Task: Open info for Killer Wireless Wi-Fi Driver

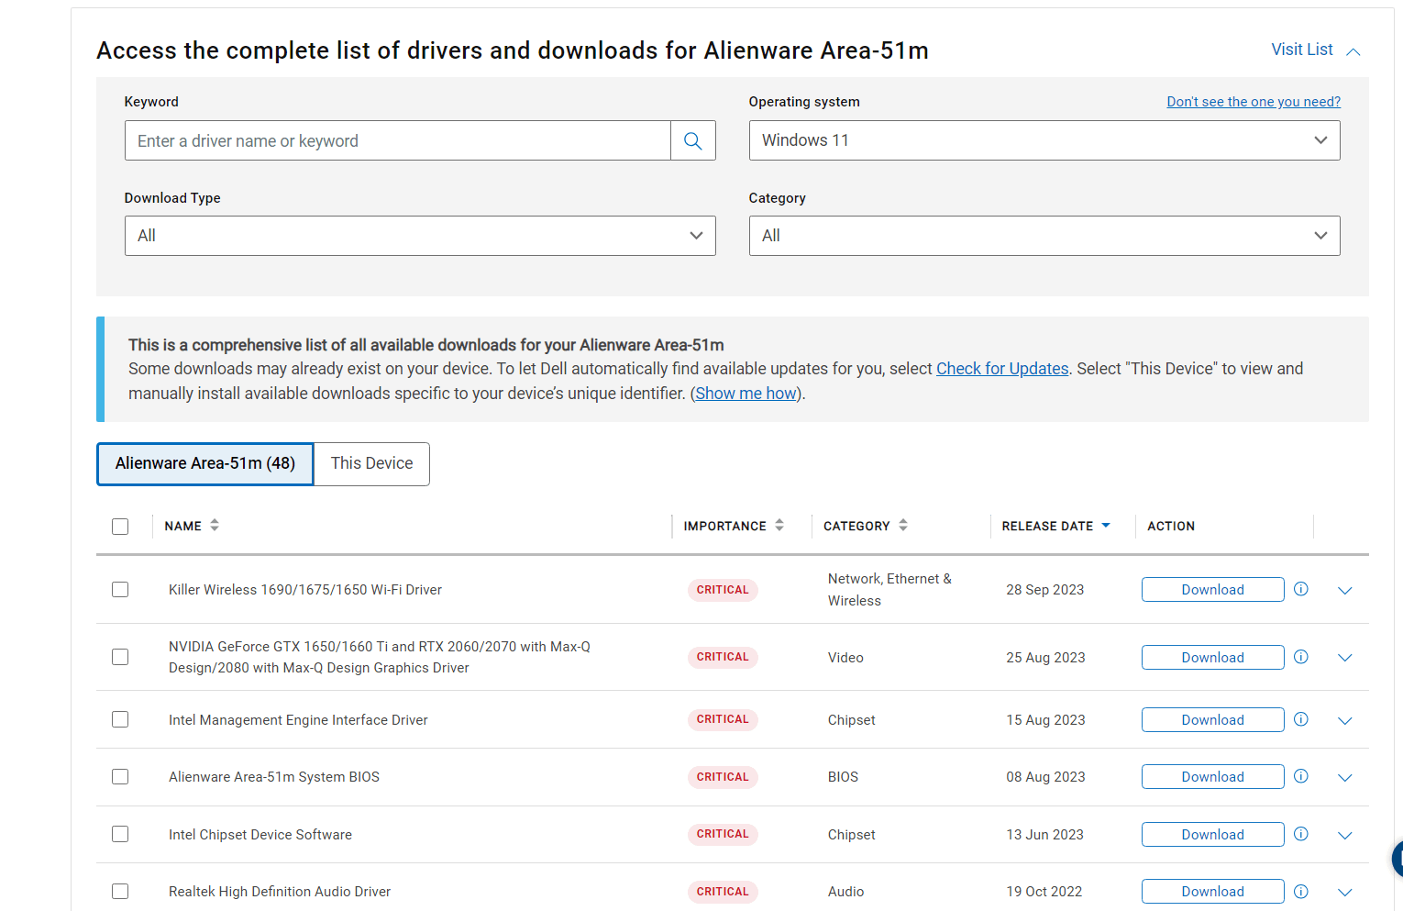Action: tap(1300, 589)
